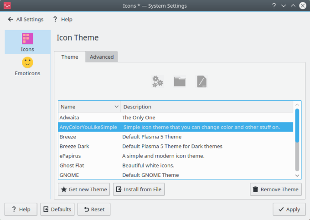Viewport: 310px width, 220px height.
Task: Remove the selected theme
Action: (x=275, y=189)
